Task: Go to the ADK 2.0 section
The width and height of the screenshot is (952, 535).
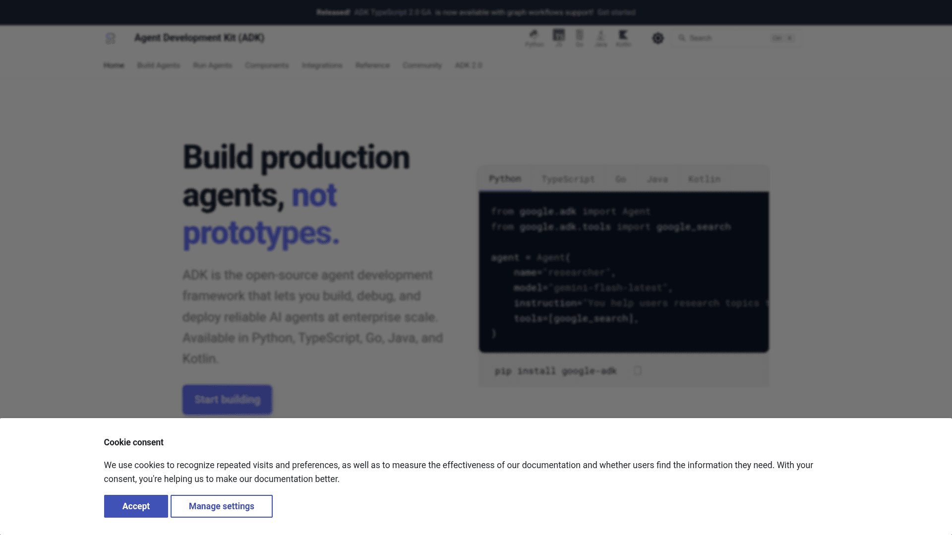Action: (469, 65)
